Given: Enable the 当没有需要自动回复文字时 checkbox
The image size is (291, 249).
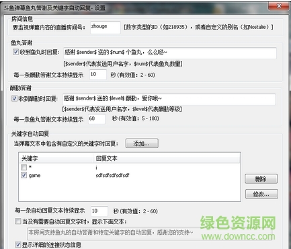Looking at the screenshot, I should point(17,221).
